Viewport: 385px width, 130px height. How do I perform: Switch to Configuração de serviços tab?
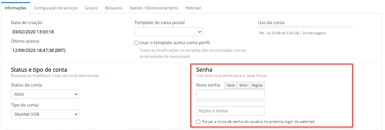pos(56,8)
